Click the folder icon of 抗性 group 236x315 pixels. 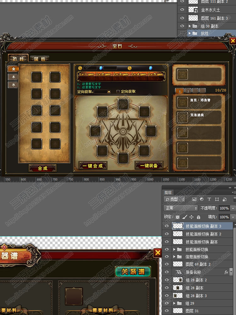195,33
